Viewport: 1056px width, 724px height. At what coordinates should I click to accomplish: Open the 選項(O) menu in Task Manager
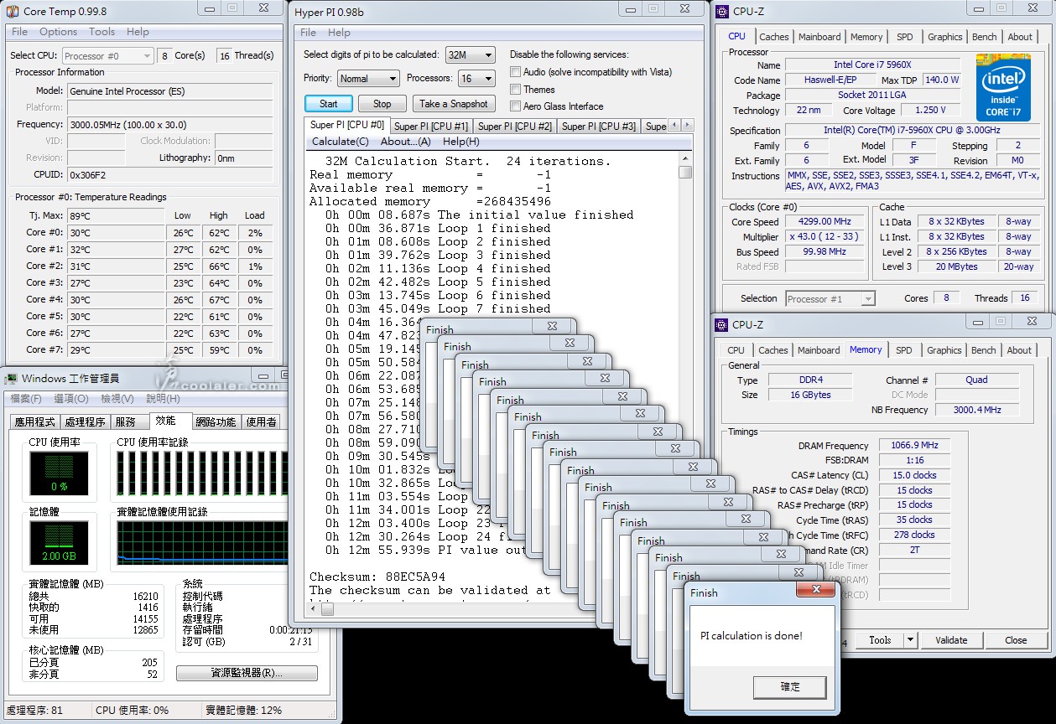tap(71, 399)
